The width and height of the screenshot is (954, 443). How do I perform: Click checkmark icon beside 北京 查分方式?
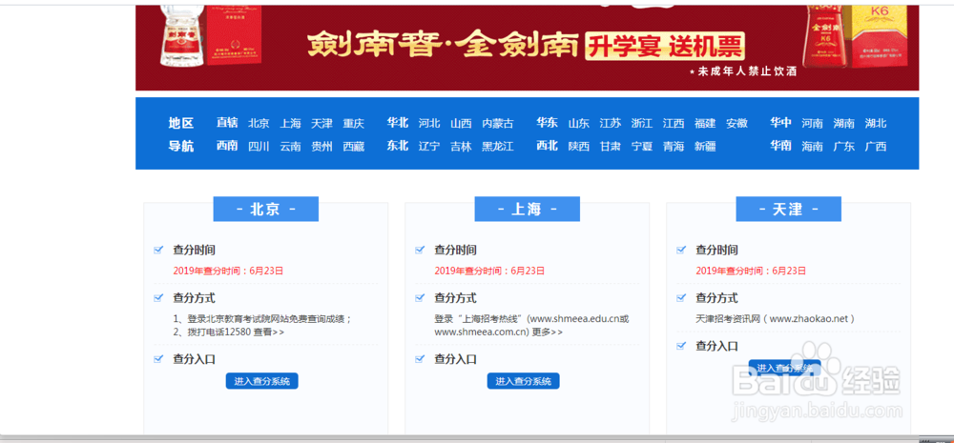[158, 298]
